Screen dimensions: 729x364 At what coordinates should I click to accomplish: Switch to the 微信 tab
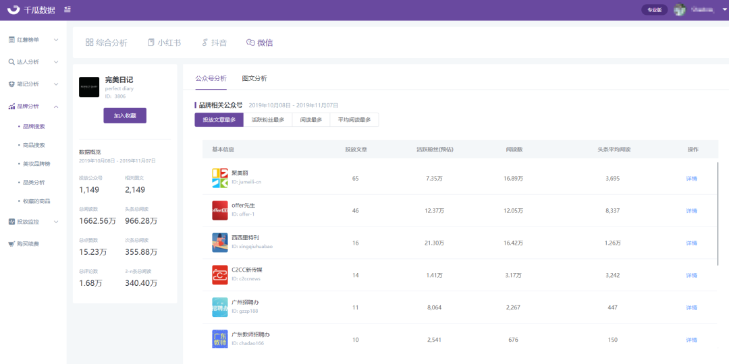pos(259,42)
